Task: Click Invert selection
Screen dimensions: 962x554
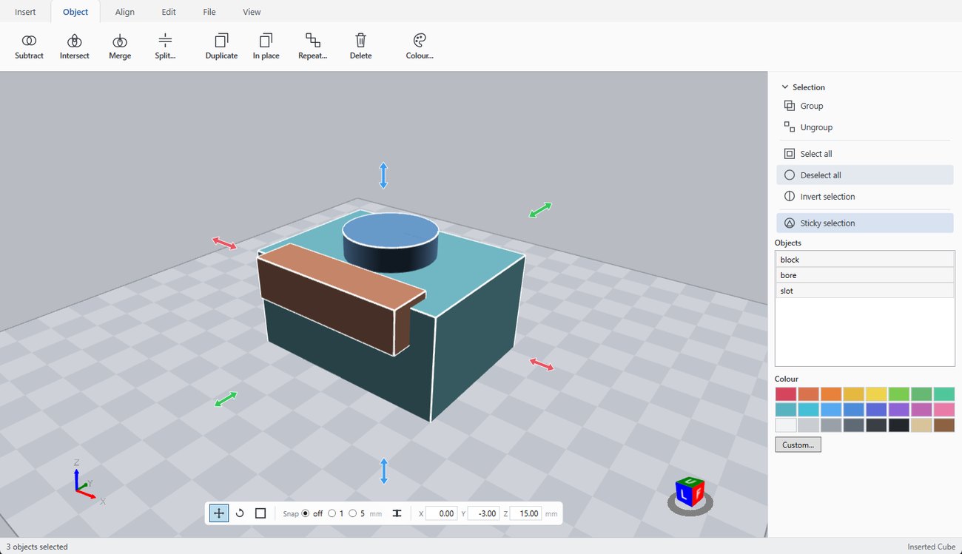Action: 864,197
